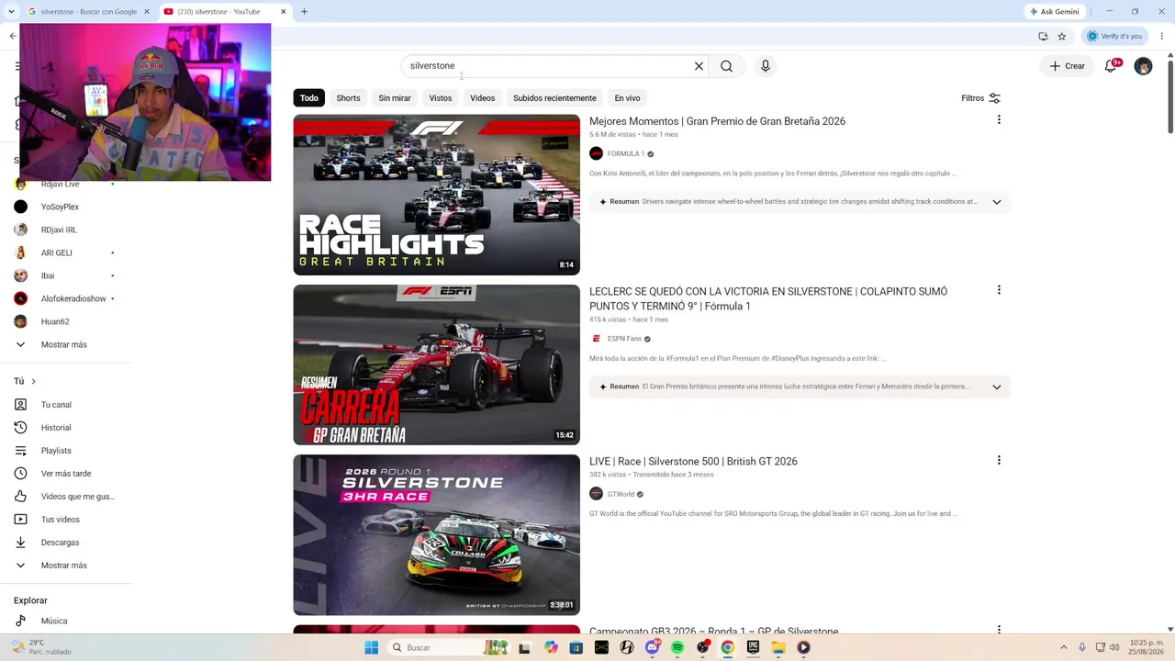
Task: Filter results by Shorts
Action: [348, 98]
